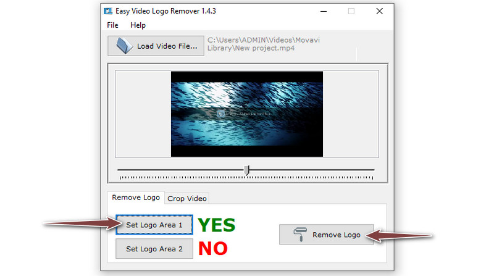Screen dimensions: 494x276
Task: Click the Load Video File... button label
Action: click(167, 46)
